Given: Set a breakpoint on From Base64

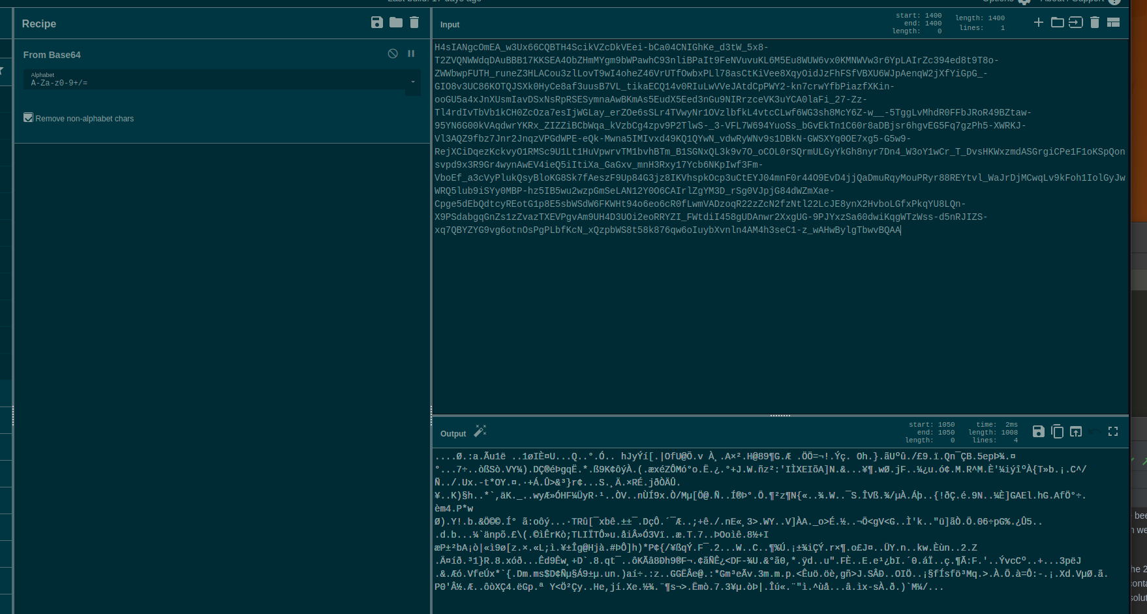Looking at the screenshot, I should coord(411,54).
